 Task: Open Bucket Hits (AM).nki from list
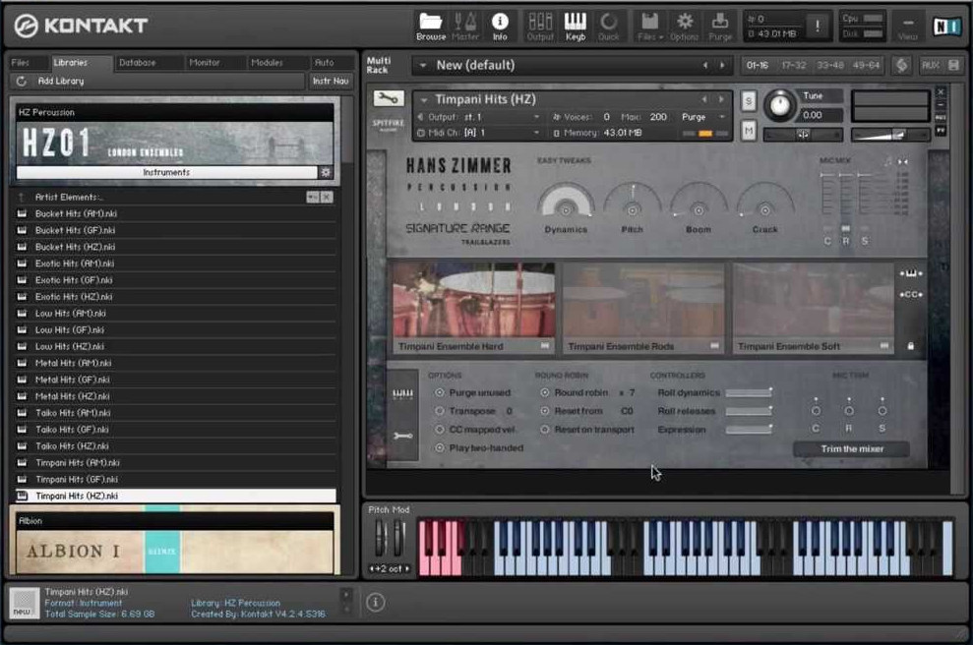175,213
